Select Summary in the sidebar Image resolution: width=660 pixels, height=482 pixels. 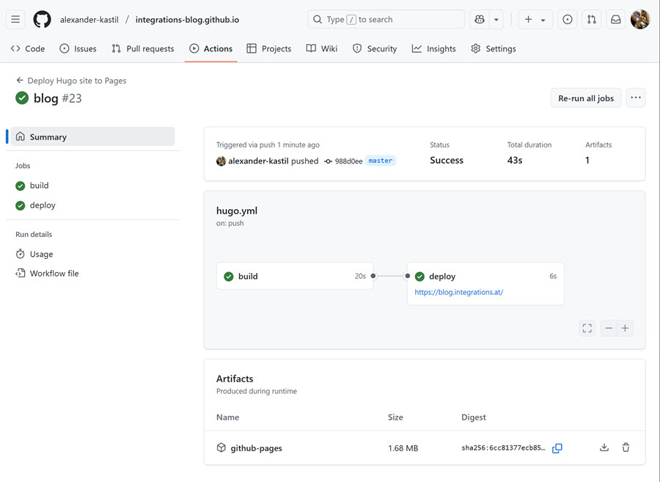pos(92,136)
